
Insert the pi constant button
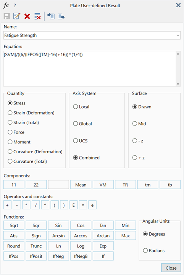point(83,205)
